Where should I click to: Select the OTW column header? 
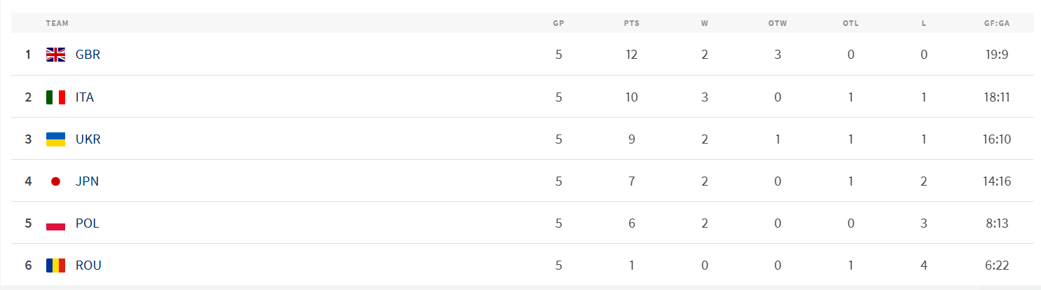pos(778,23)
